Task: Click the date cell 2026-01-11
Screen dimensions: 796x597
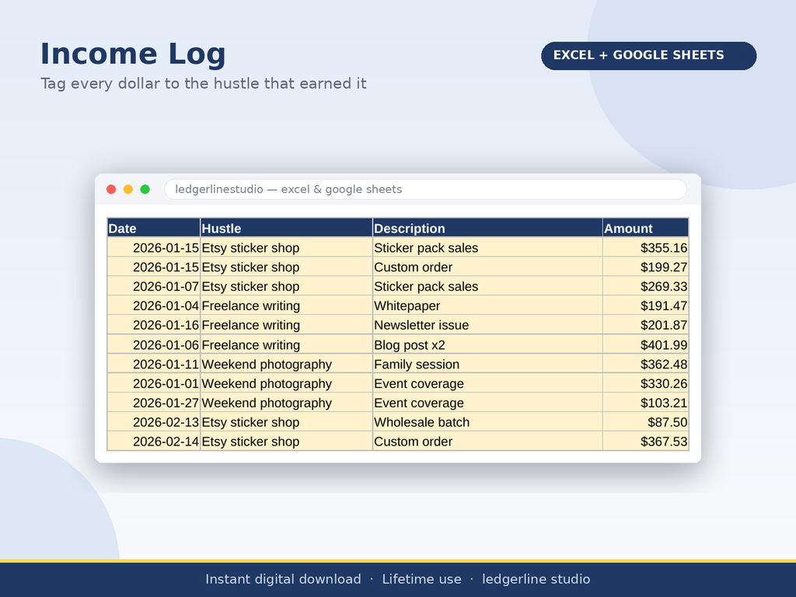Action: pyautogui.click(x=153, y=364)
